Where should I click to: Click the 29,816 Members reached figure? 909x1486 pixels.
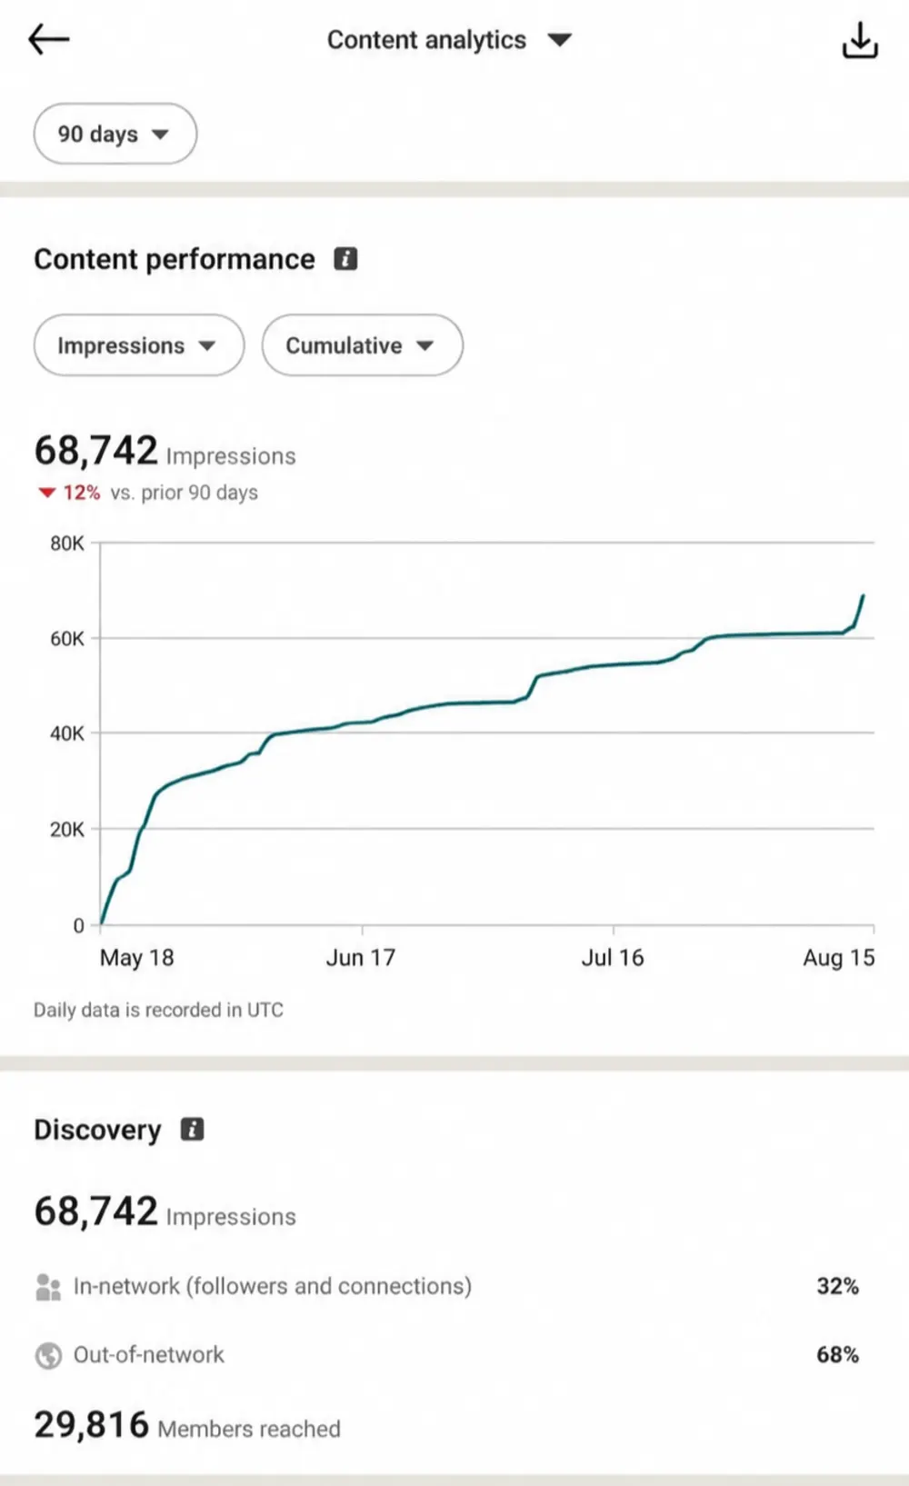click(x=187, y=1425)
